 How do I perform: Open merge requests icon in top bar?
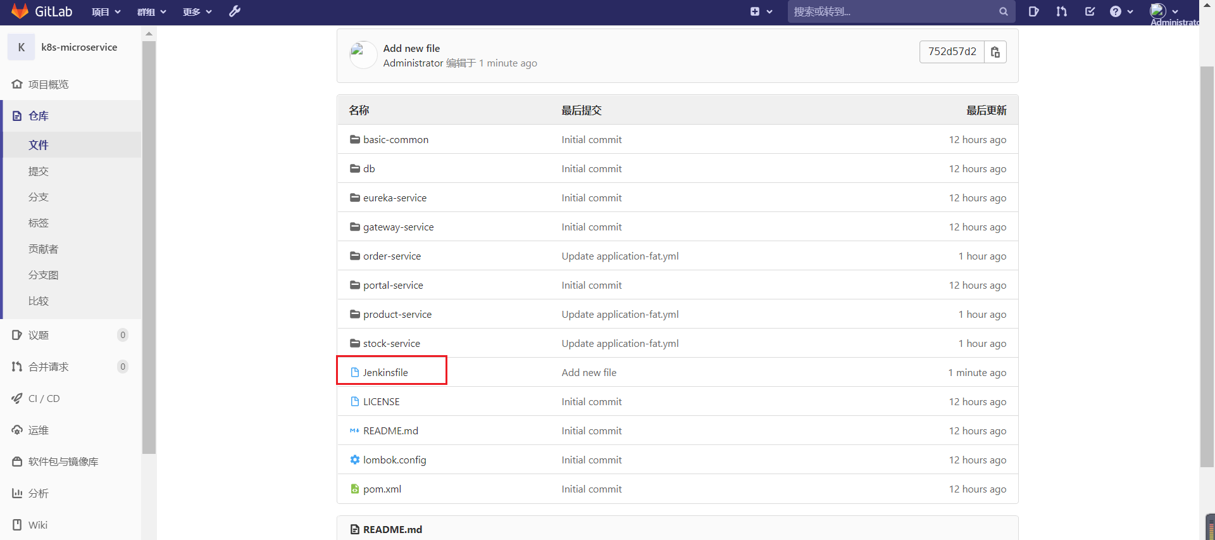[x=1061, y=11]
